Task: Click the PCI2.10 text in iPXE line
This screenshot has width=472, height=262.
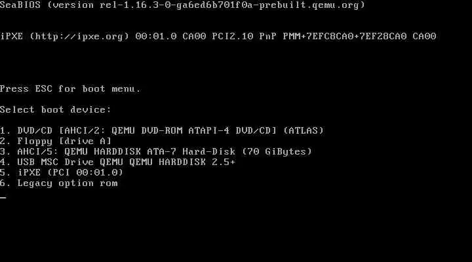Action: pos(232,37)
